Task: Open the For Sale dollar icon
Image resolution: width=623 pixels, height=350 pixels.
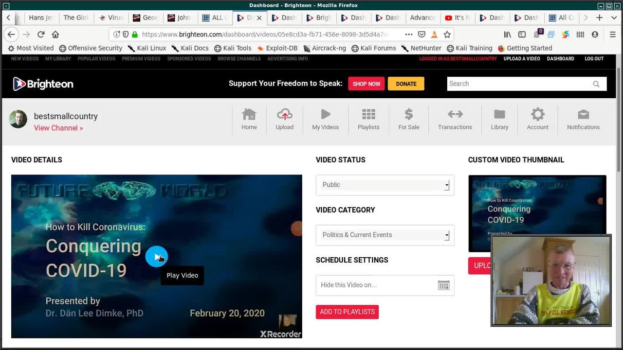Action: pyautogui.click(x=409, y=115)
